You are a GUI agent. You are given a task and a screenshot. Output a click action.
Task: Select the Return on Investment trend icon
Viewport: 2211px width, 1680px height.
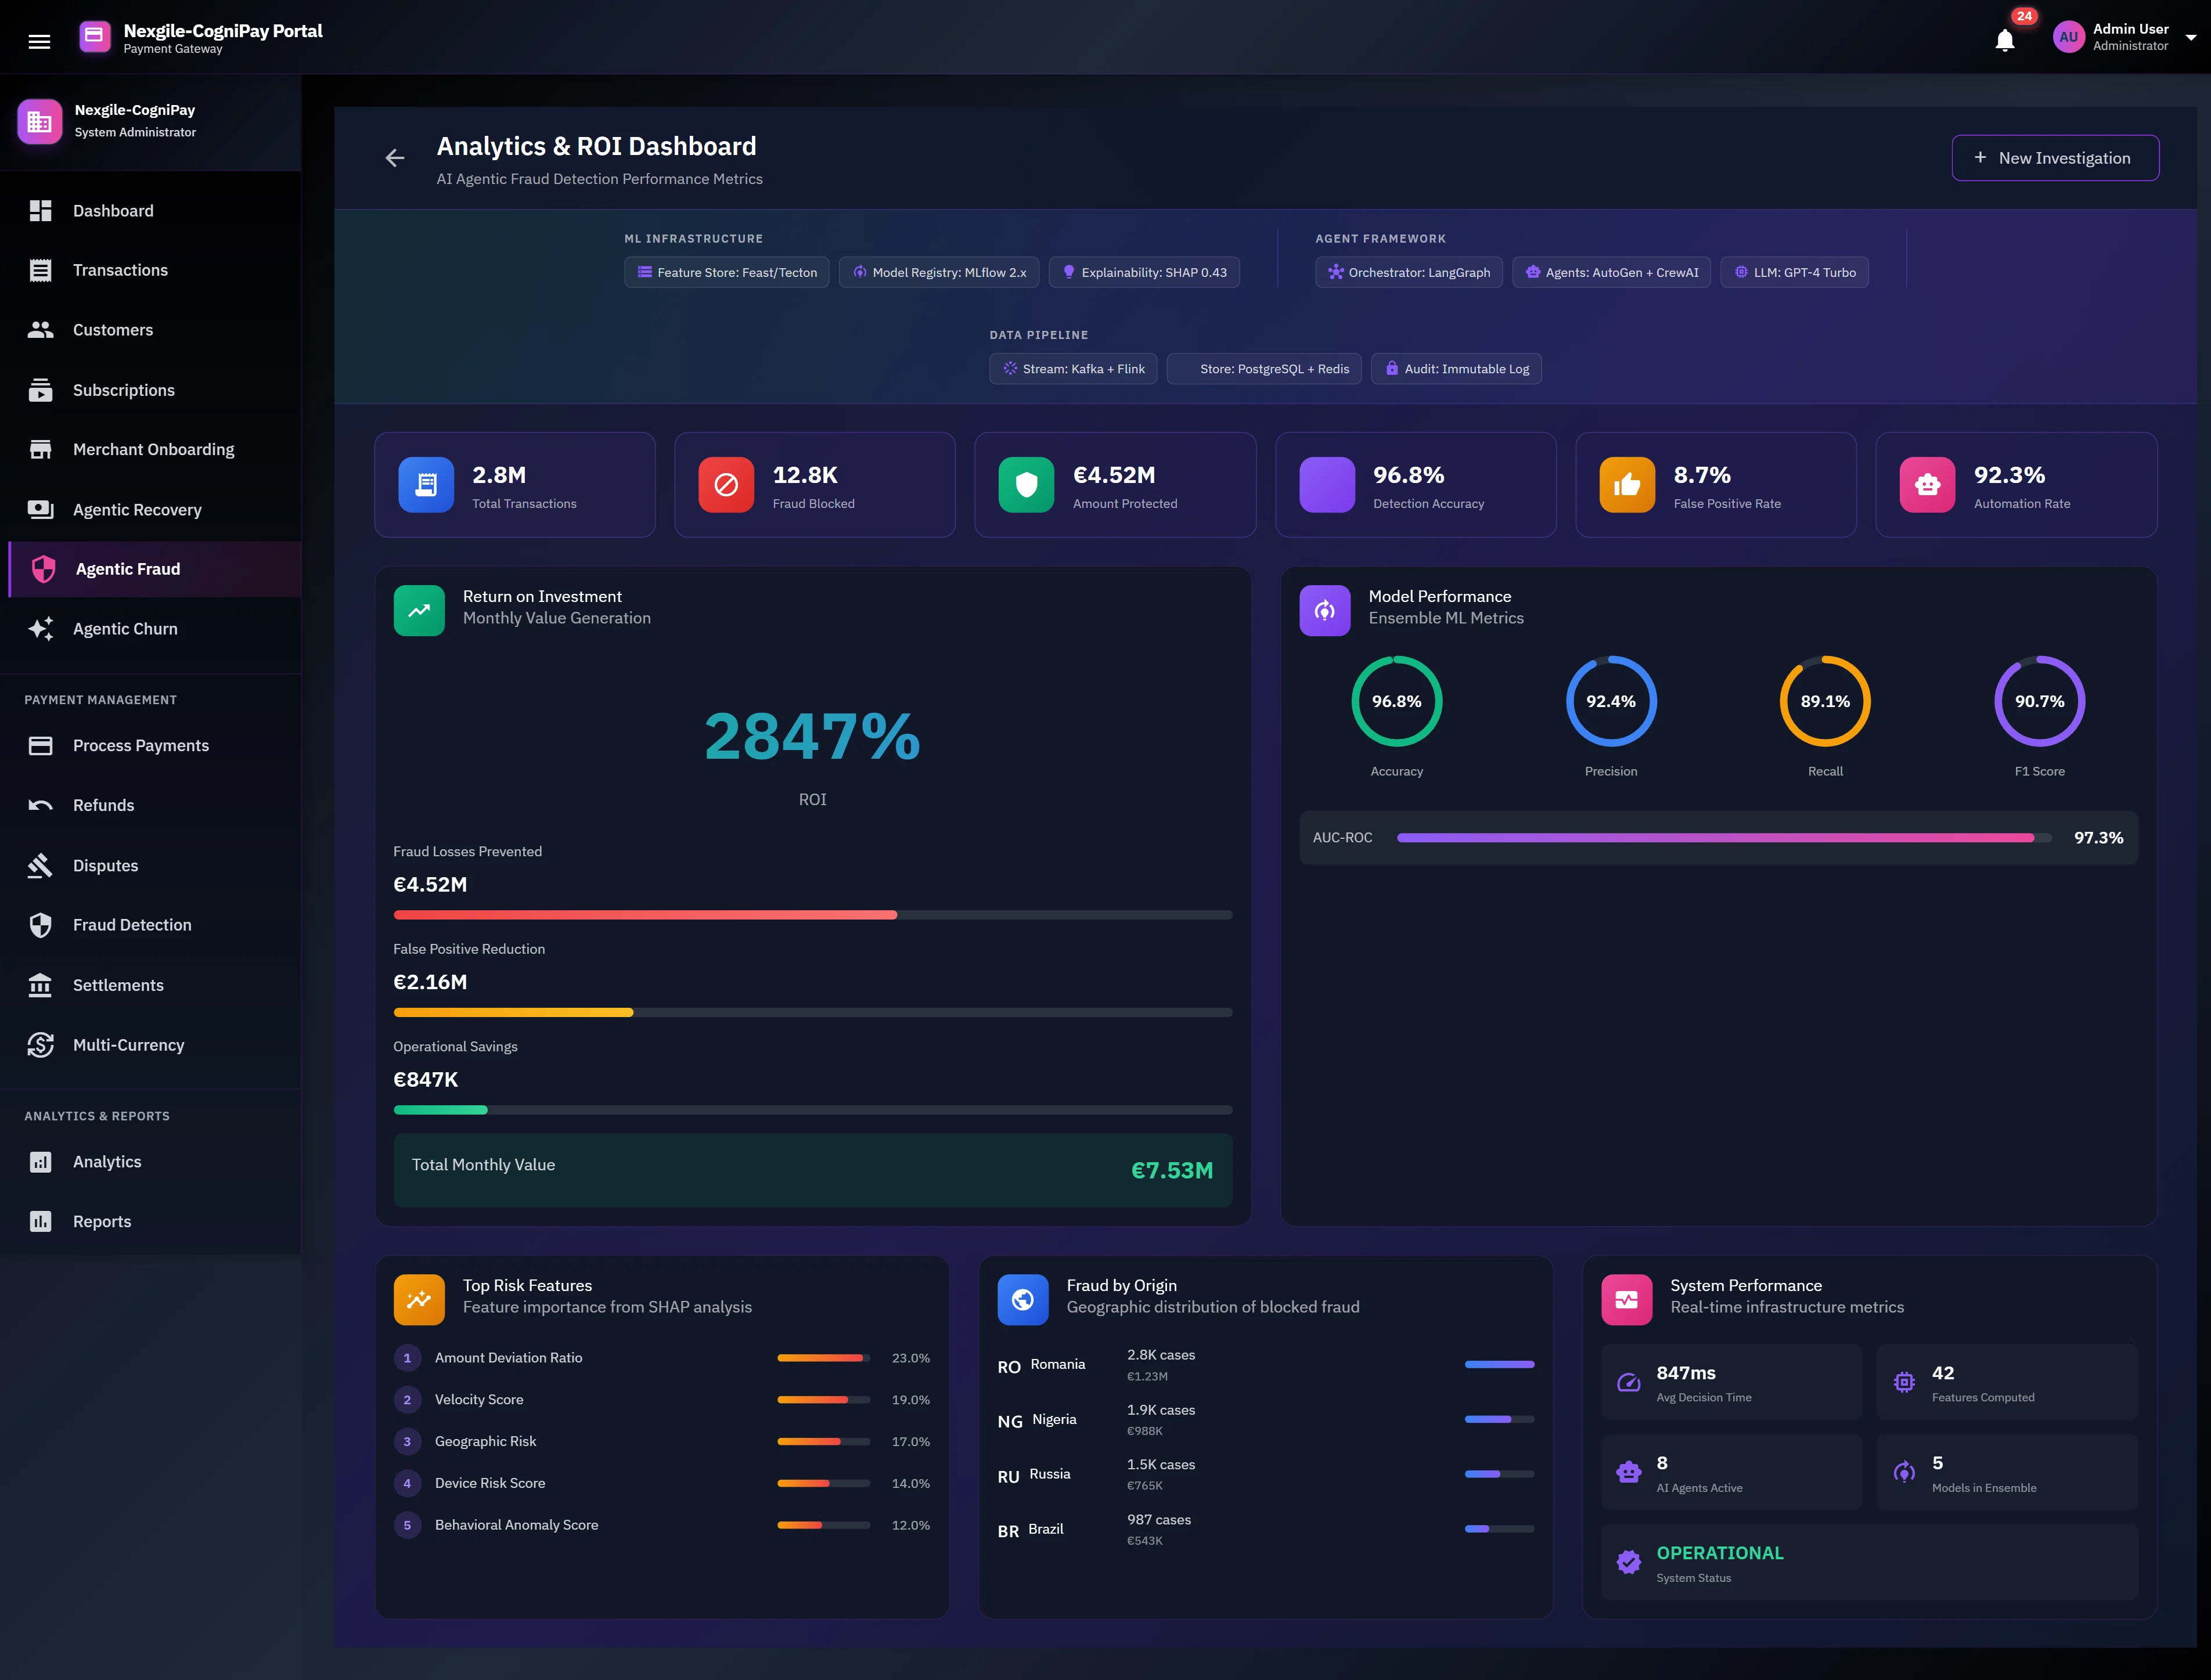[419, 610]
